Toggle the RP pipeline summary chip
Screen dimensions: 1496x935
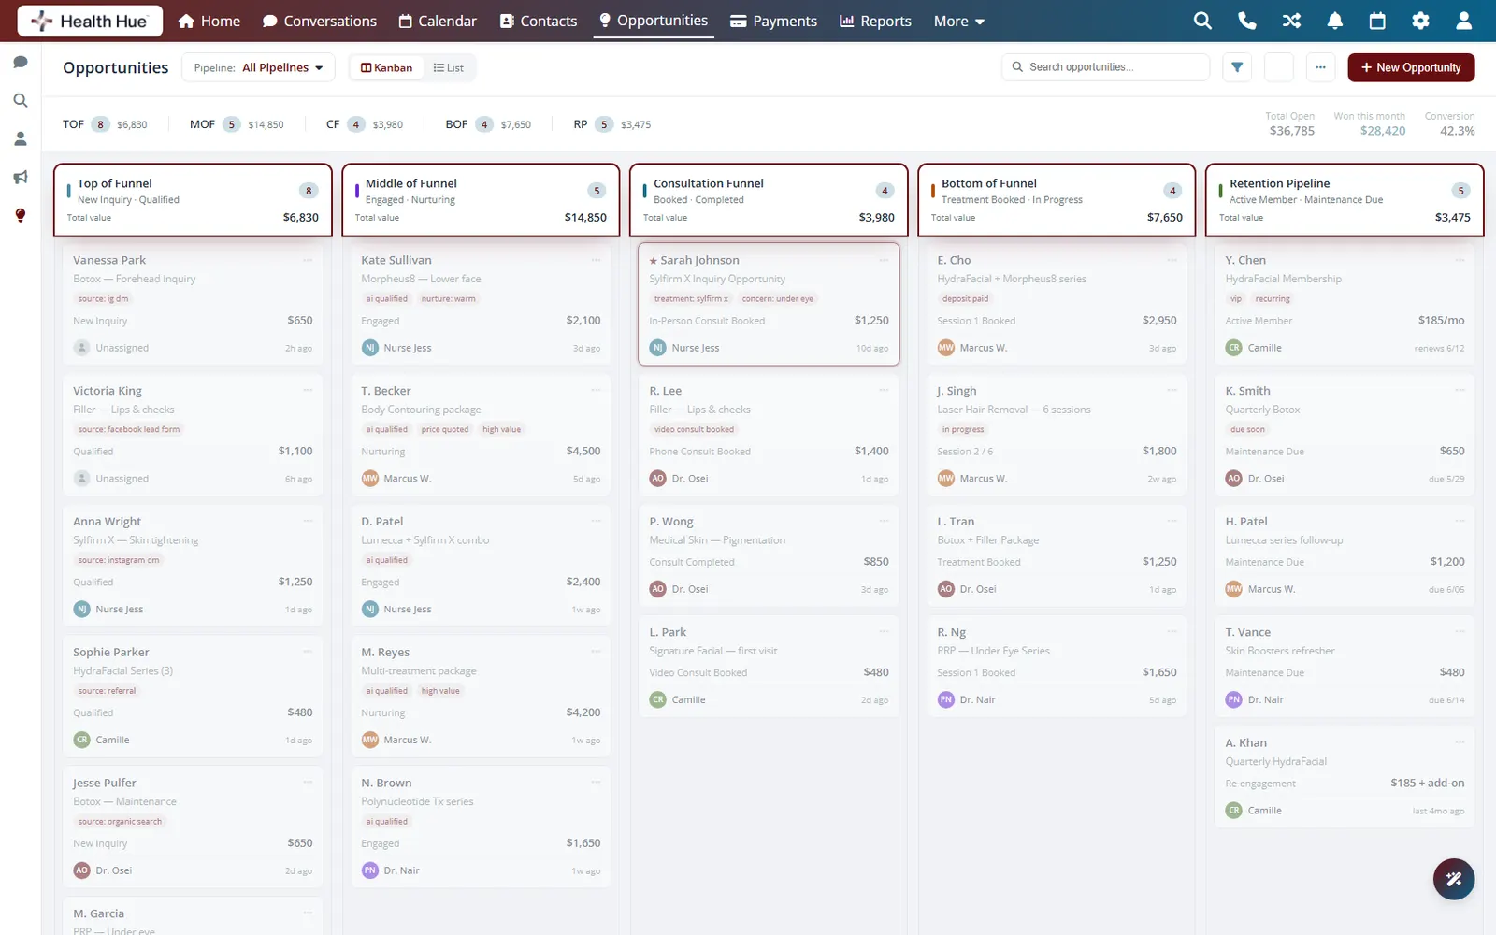[x=612, y=124]
